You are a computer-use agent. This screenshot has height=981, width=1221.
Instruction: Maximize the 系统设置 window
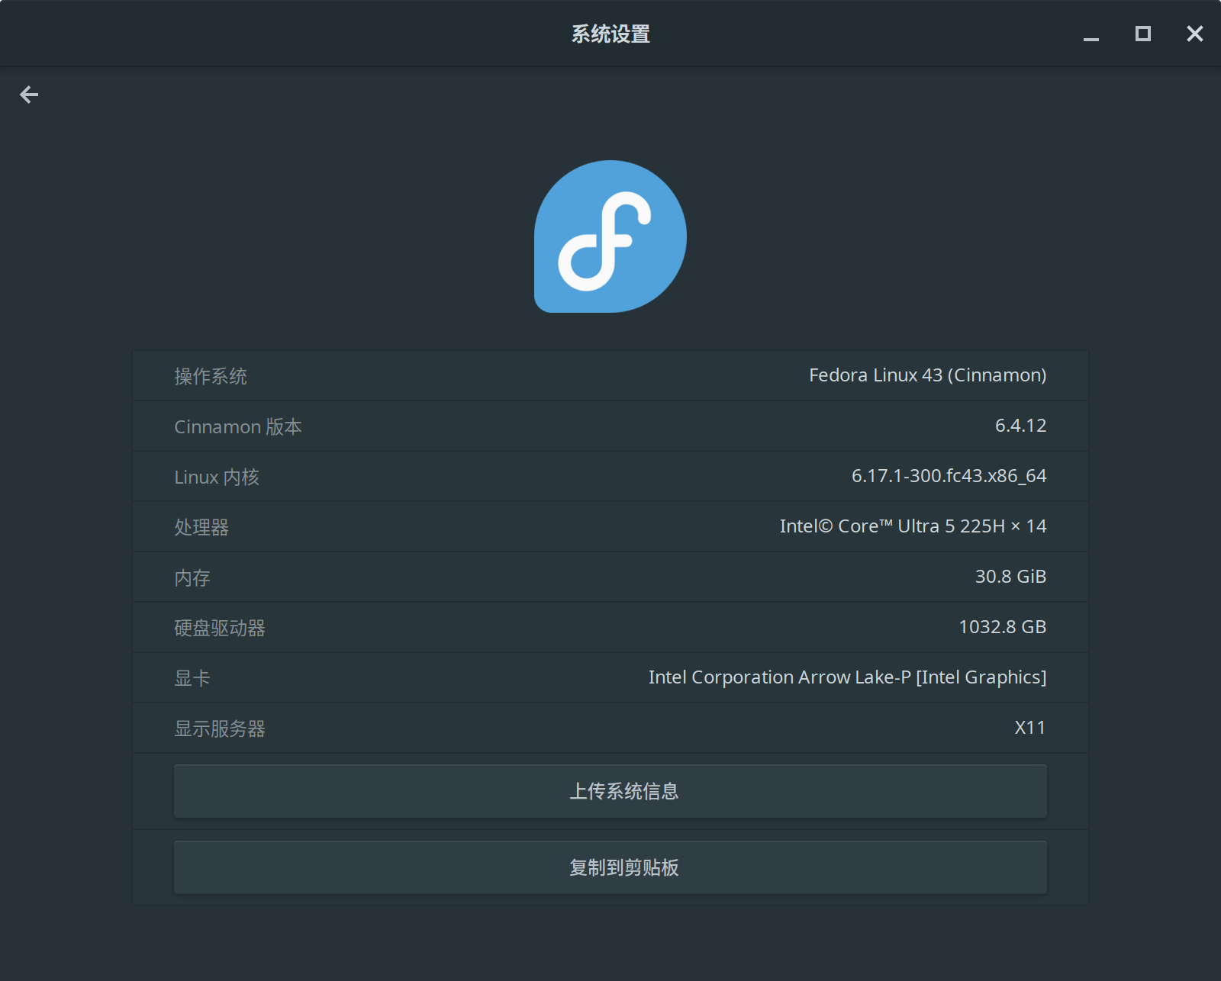(1142, 34)
